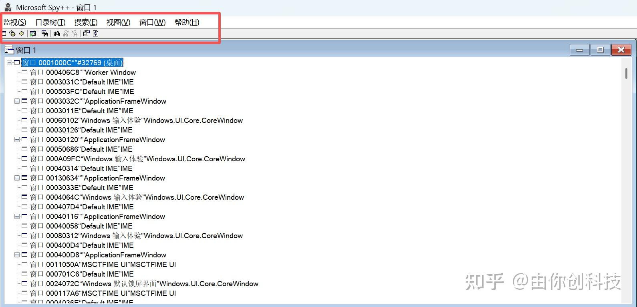This screenshot has width=637, height=307.
Task: Click the binoculars Find icon
Action: [x=56, y=34]
